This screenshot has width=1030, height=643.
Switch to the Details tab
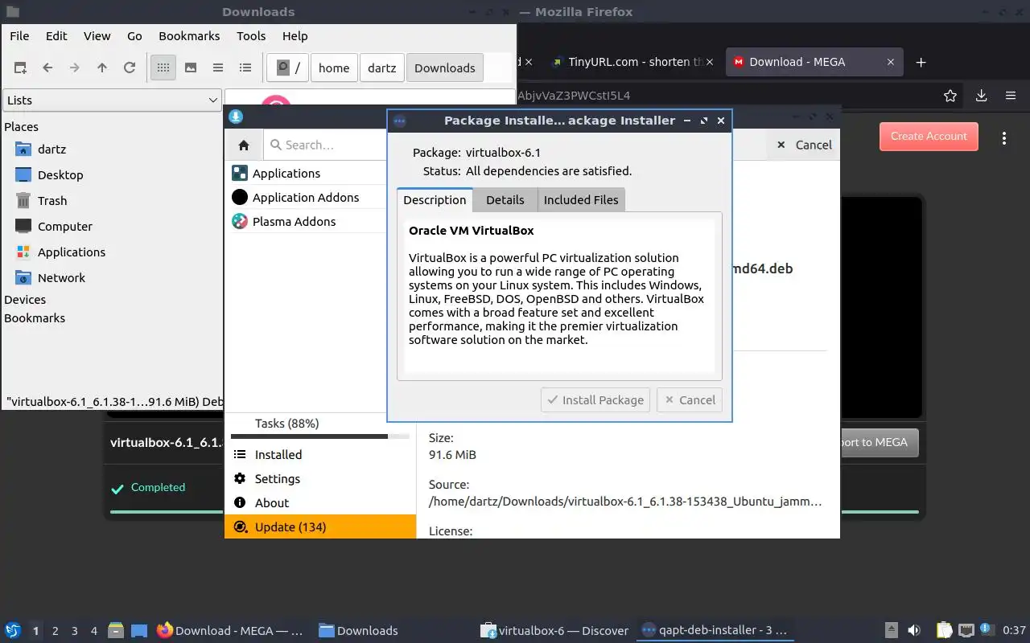pyautogui.click(x=505, y=200)
